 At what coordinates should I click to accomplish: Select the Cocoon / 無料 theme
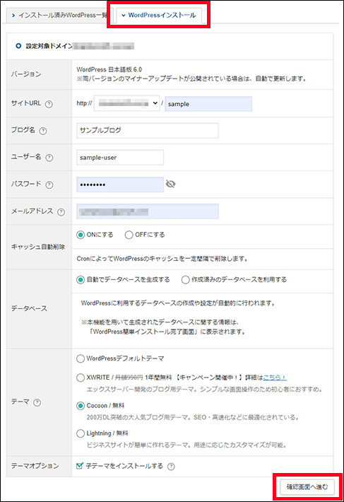click(x=81, y=406)
